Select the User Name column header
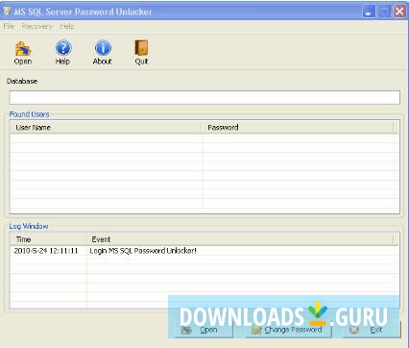The image size is (409, 348). click(x=106, y=128)
